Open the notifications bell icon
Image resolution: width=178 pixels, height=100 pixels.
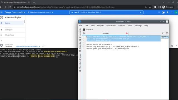[x=163, y=12]
